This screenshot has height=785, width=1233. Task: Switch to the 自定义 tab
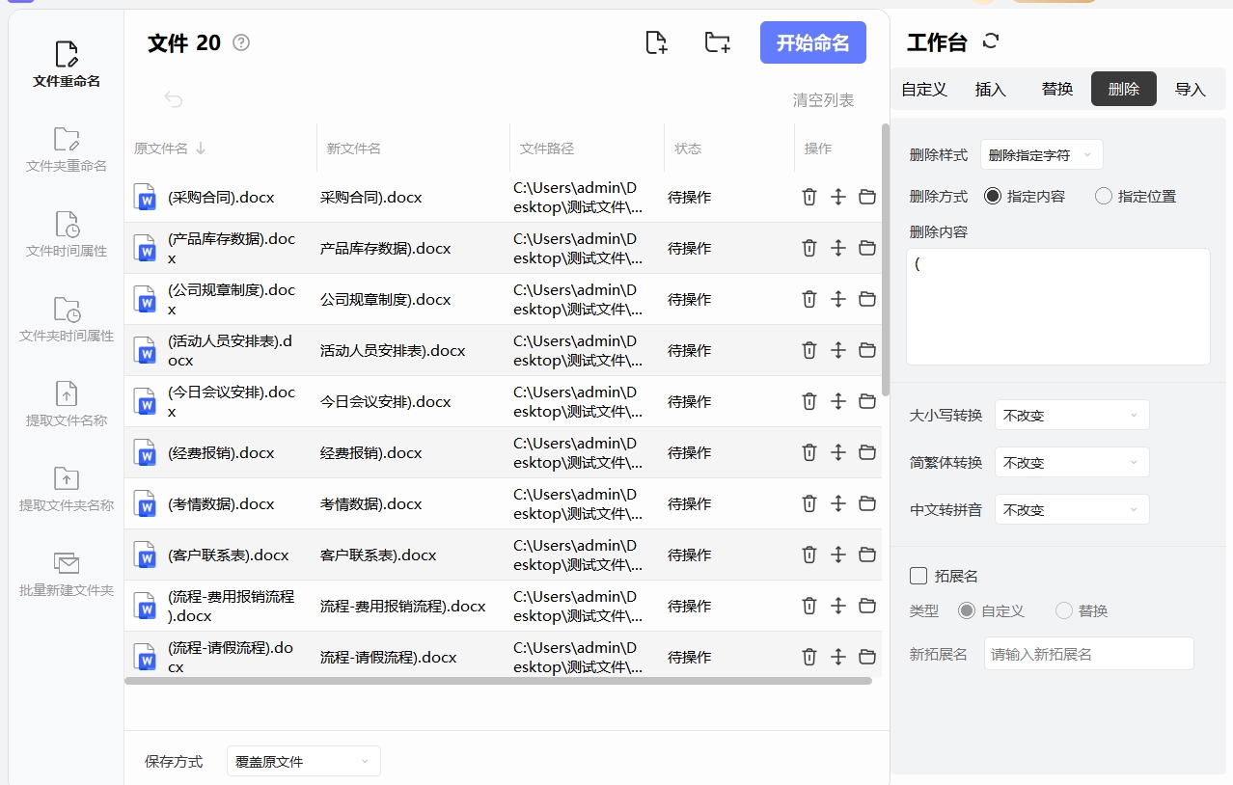point(924,89)
